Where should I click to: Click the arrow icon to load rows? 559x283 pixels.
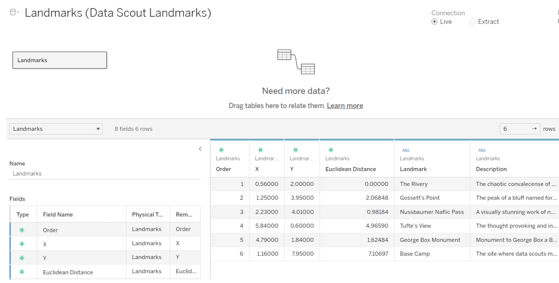pyautogui.click(x=534, y=129)
